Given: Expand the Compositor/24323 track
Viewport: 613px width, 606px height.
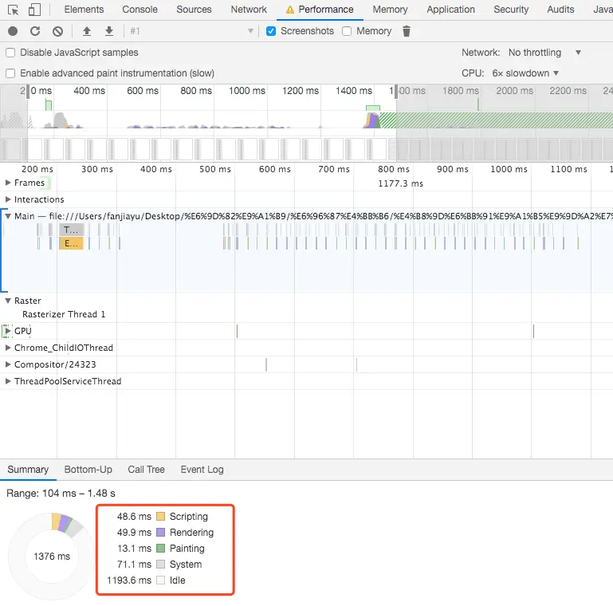Looking at the screenshot, I should pyautogui.click(x=8, y=364).
